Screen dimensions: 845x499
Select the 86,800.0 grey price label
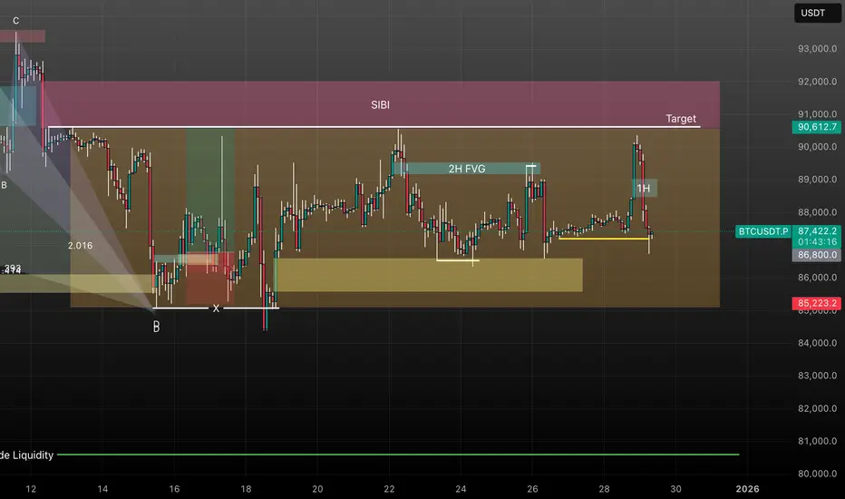pos(816,255)
